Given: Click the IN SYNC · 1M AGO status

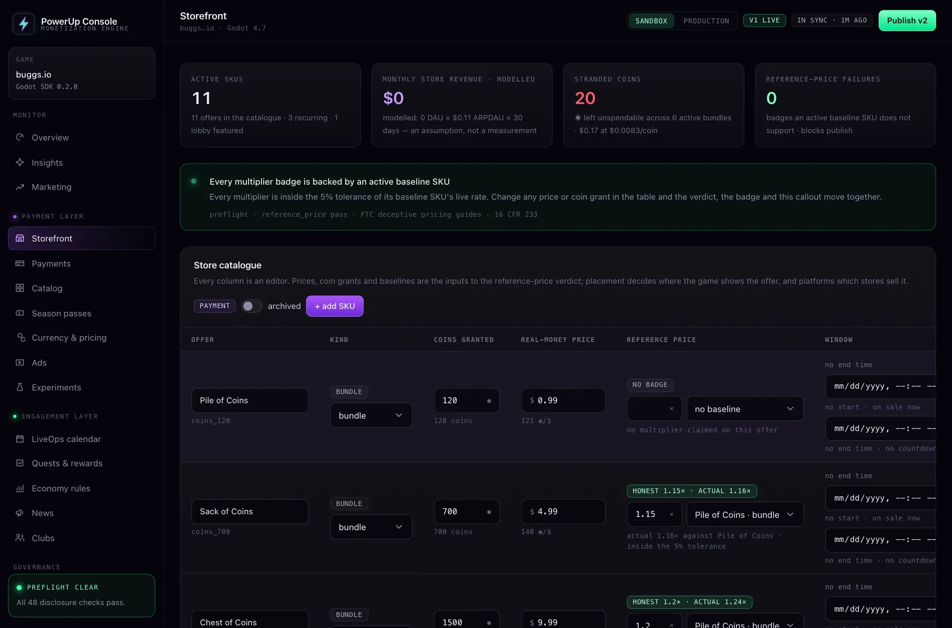Looking at the screenshot, I should coord(832,21).
